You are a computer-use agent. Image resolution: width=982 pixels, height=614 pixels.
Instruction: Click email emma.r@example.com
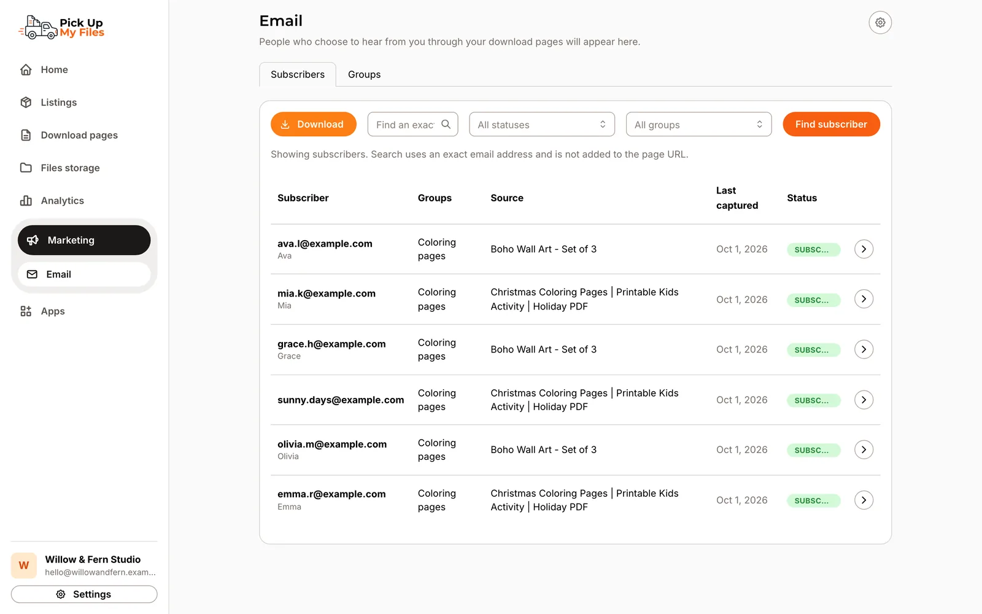click(331, 494)
